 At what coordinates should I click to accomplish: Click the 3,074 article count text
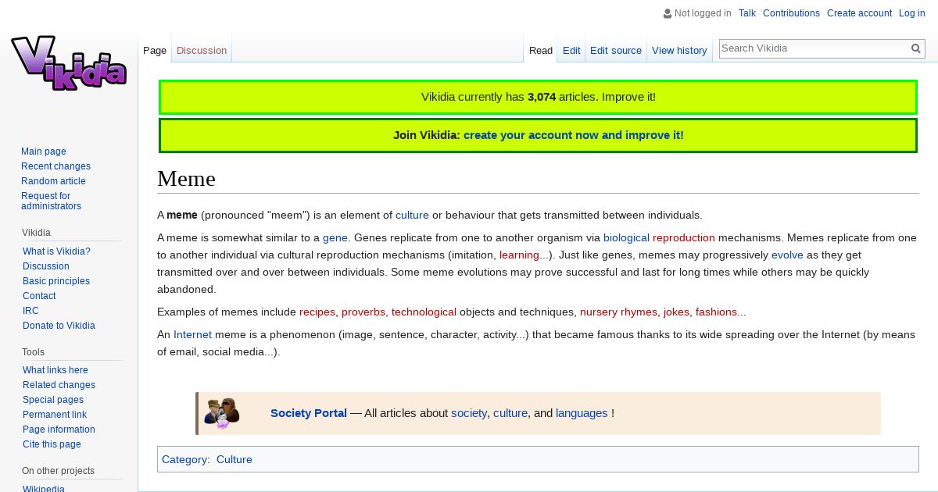coord(542,97)
